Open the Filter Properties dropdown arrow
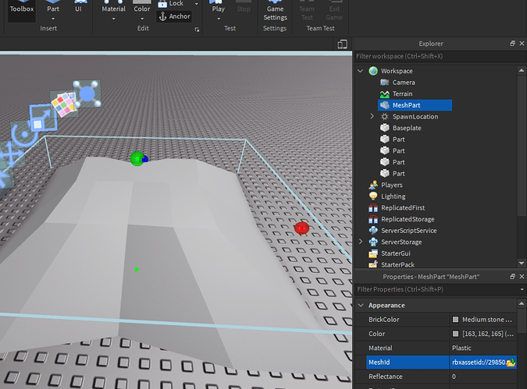 point(522,289)
